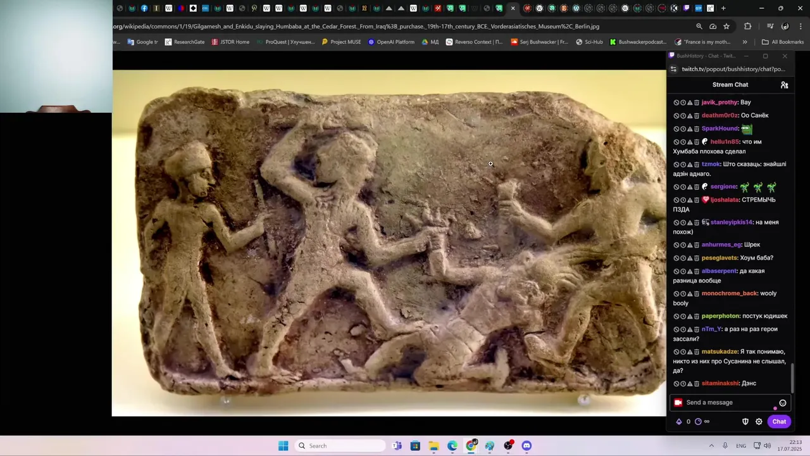Timeout ljoshalata using the clock icon
The image size is (810, 456).
(683, 200)
